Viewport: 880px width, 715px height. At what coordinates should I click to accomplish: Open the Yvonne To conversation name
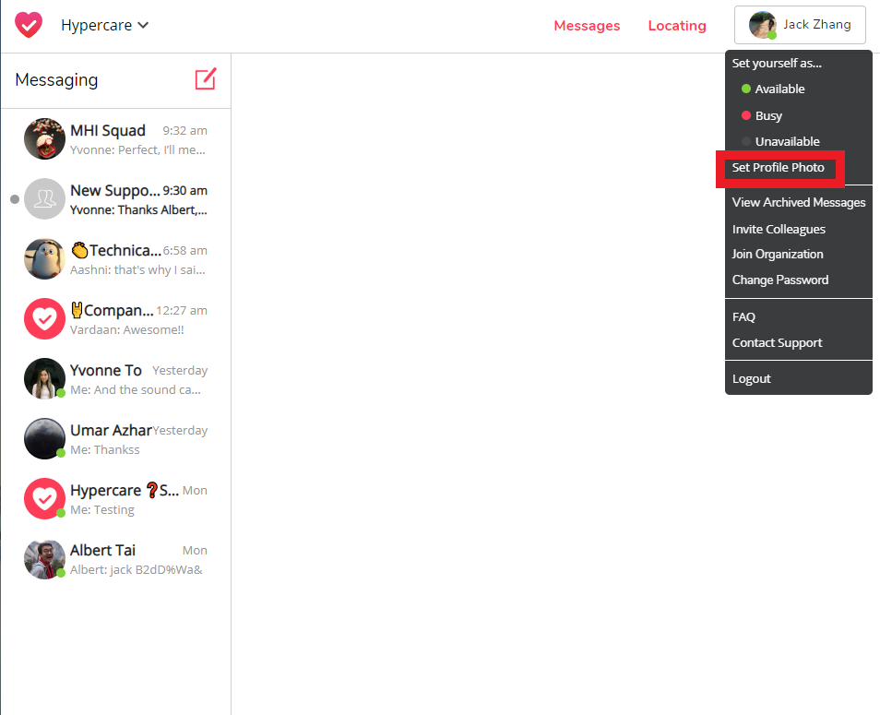pyautogui.click(x=105, y=370)
